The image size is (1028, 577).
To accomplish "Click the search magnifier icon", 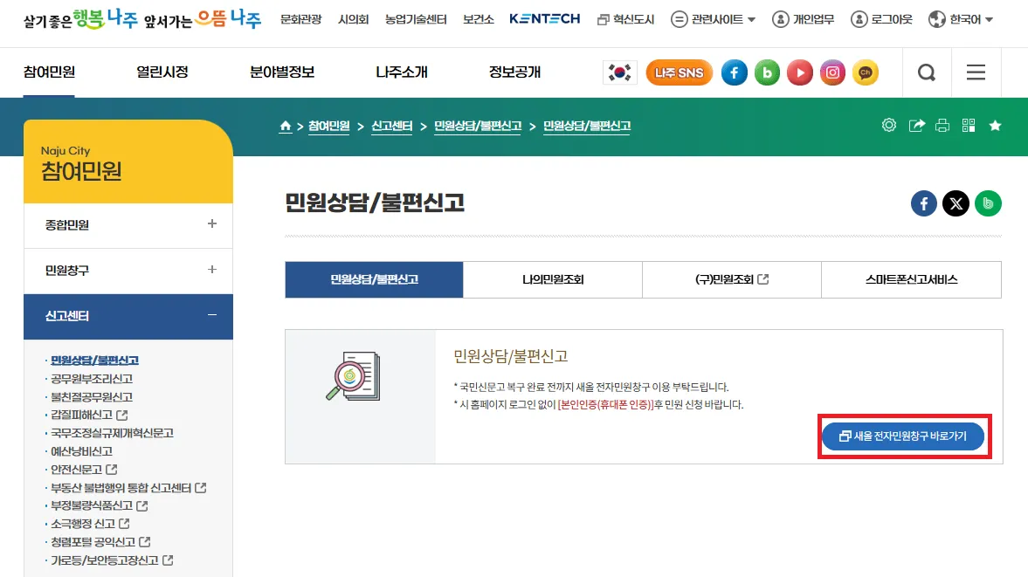I will coord(926,72).
